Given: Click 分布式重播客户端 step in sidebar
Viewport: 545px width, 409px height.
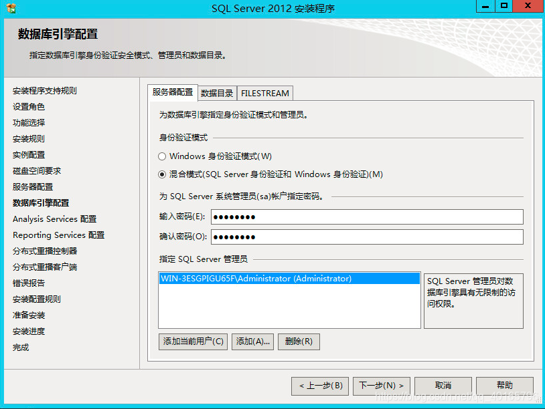Looking at the screenshot, I should (45, 267).
